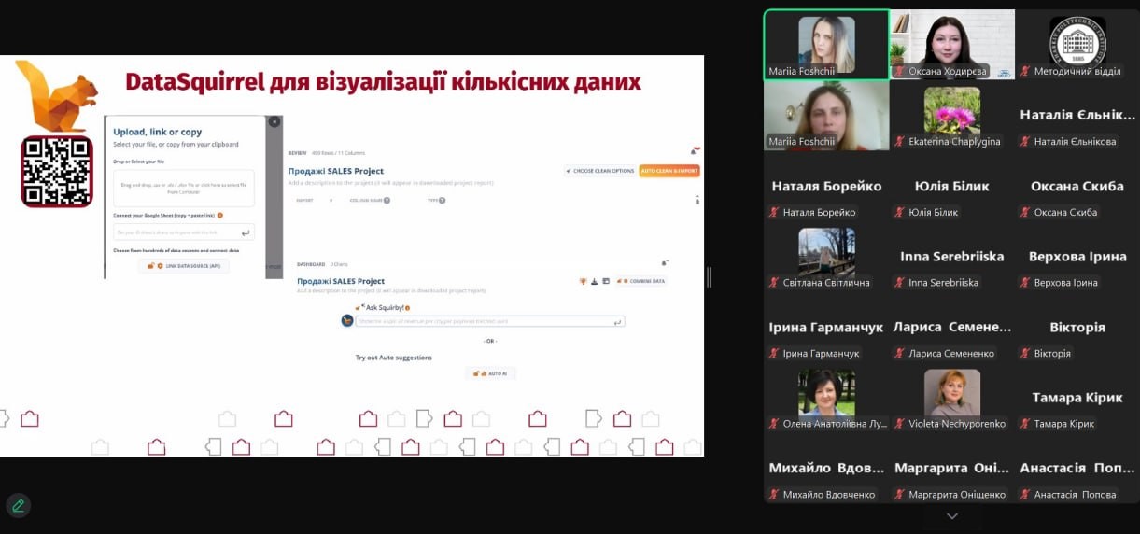1140x534 pixels.
Task: Click the trophy icon in dashboard toolbar
Action: (x=584, y=281)
